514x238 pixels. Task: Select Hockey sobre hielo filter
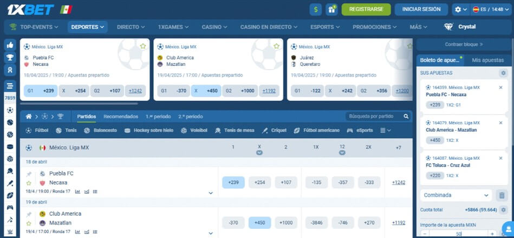(x=149, y=130)
